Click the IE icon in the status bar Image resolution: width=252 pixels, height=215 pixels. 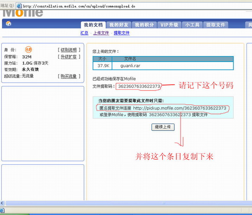coord(2,210)
